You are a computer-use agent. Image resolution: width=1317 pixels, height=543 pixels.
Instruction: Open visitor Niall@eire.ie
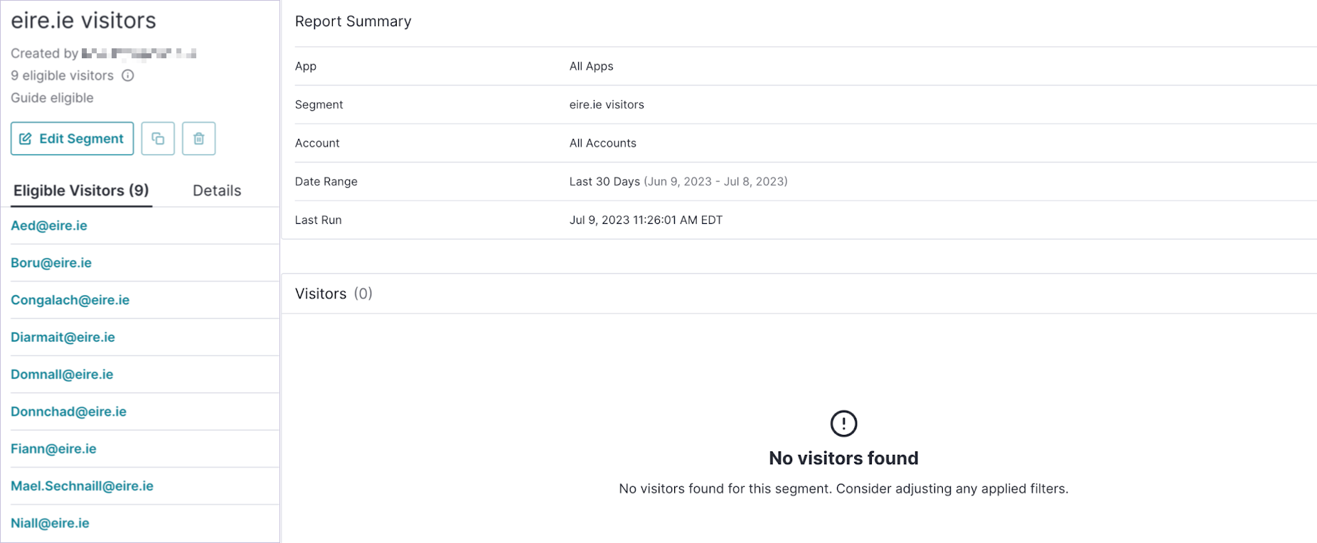point(50,523)
